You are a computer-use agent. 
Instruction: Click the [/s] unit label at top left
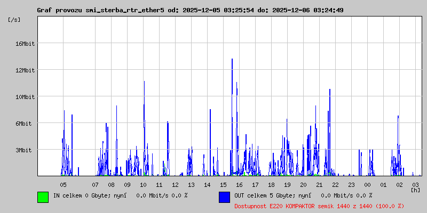(14, 20)
